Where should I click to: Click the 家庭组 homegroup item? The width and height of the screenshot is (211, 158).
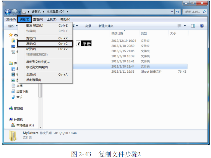18,108
